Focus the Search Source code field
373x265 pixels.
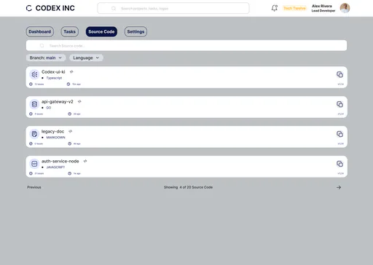(186, 46)
